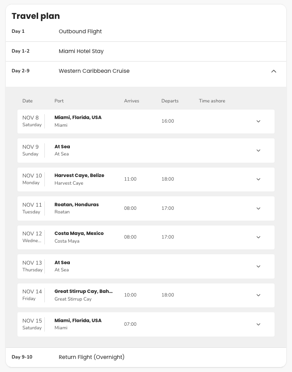Expand the Roatan, Honduras row chevron
This screenshot has height=372, width=292.
258,208
